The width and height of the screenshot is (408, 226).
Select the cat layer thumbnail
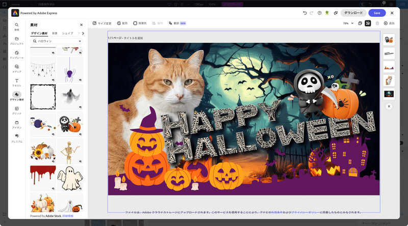pyautogui.click(x=389, y=80)
